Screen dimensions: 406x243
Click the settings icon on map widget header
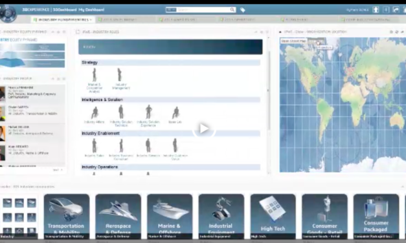(x=391, y=32)
